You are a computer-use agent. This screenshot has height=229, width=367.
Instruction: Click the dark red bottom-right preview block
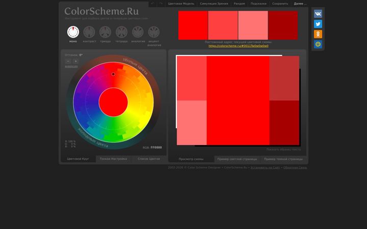[284, 123]
